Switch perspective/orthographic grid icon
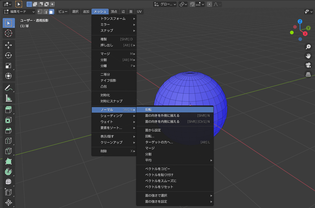The width and height of the screenshot is (315, 208). point(308,74)
